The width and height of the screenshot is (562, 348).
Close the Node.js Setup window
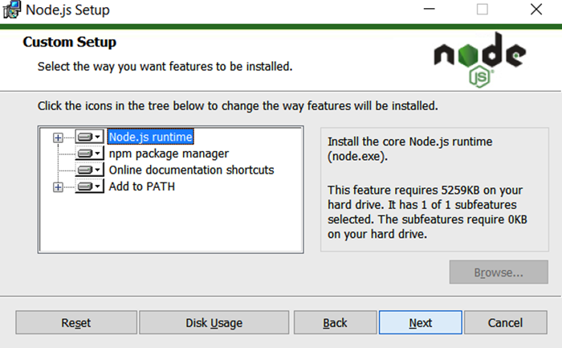click(536, 10)
